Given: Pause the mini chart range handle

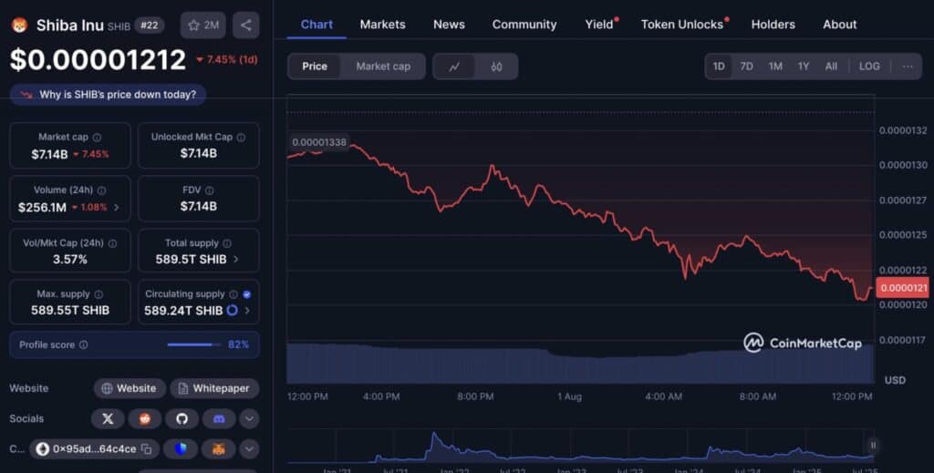Looking at the screenshot, I should click(x=873, y=446).
